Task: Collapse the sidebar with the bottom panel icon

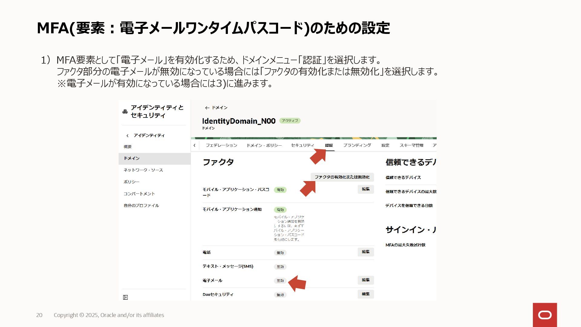Action: [126, 297]
